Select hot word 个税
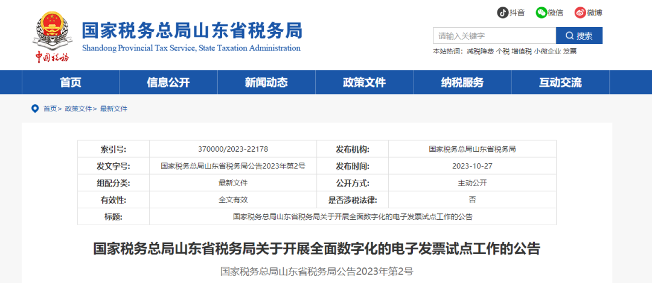 pos(503,51)
